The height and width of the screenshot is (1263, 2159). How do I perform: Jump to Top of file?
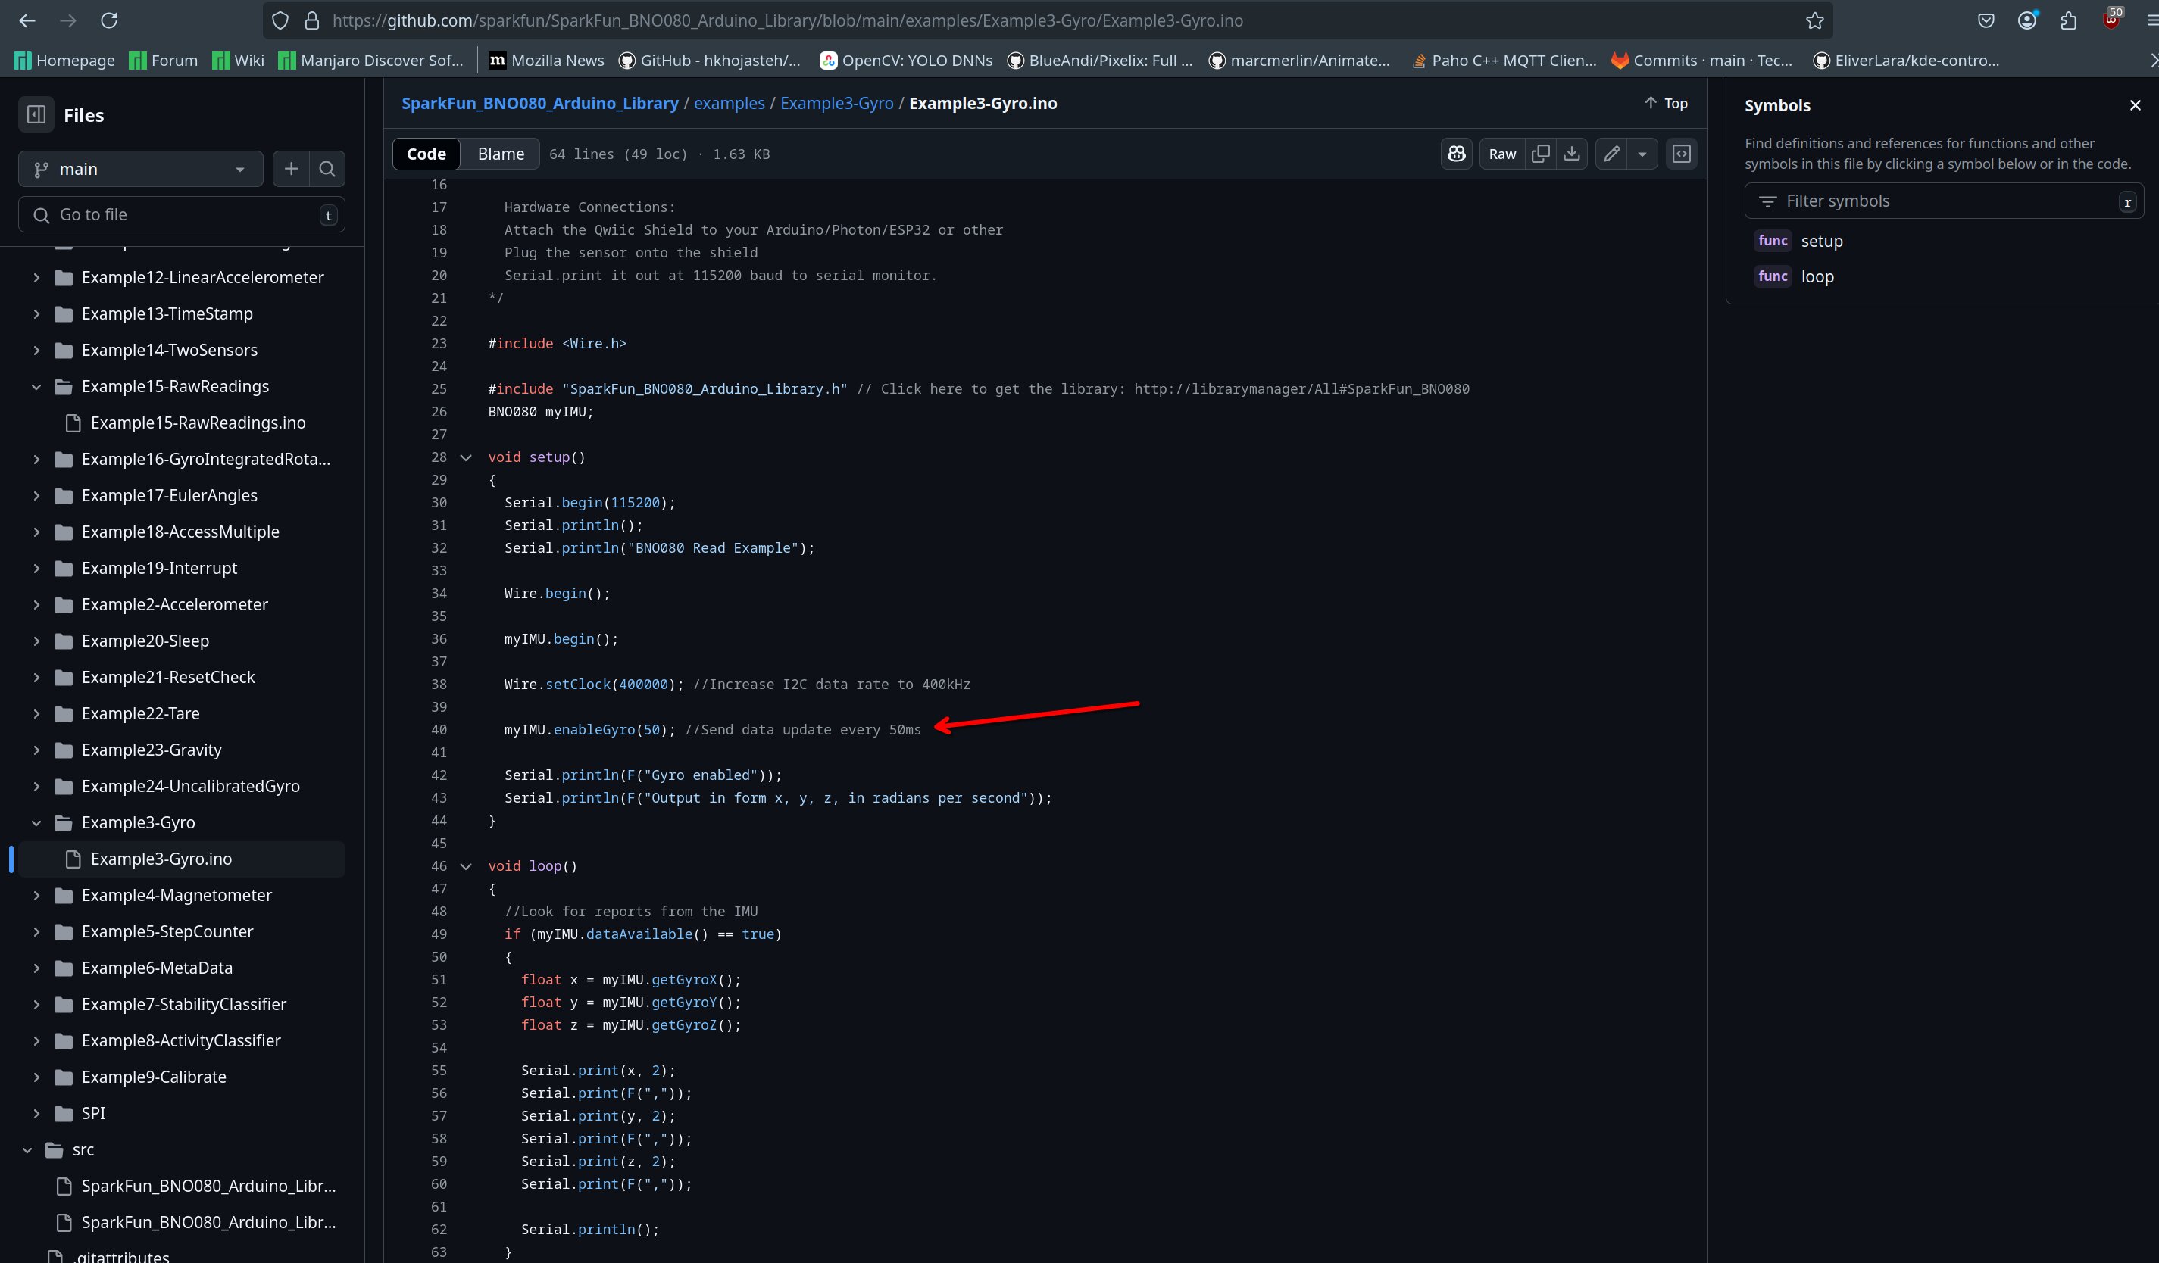(x=1666, y=103)
